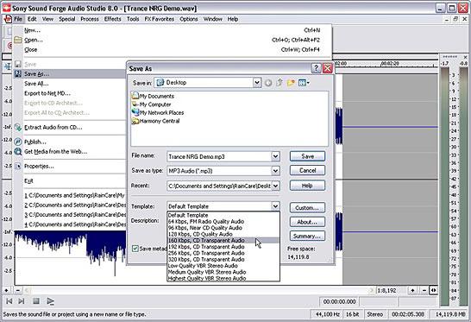Click the Stereo channels status field
The width and height of the screenshot is (471, 322).
(x=375, y=314)
